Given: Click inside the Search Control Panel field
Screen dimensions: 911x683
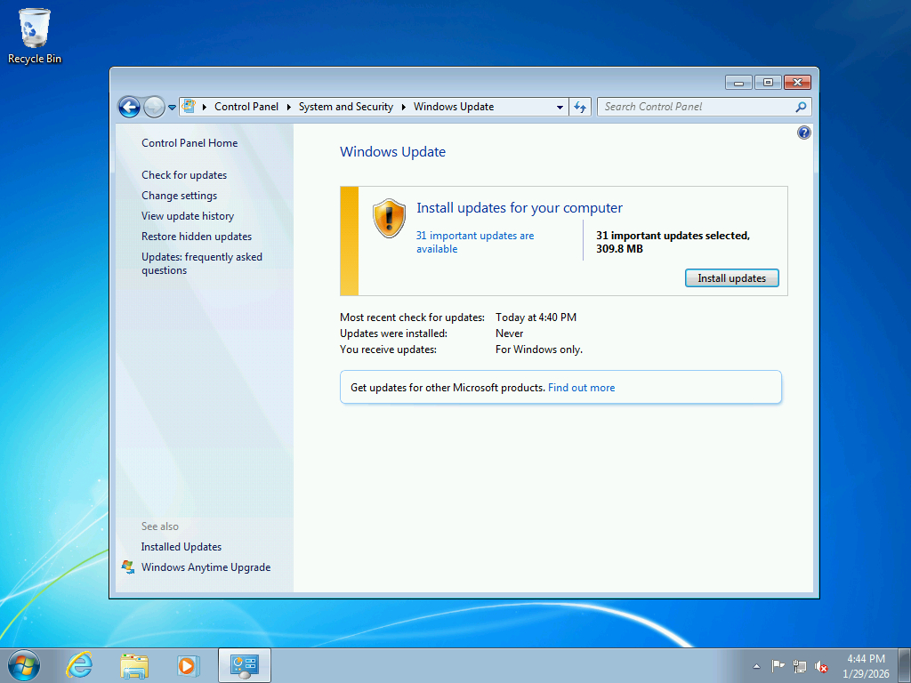Looking at the screenshot, I should [x=697, y=107].
